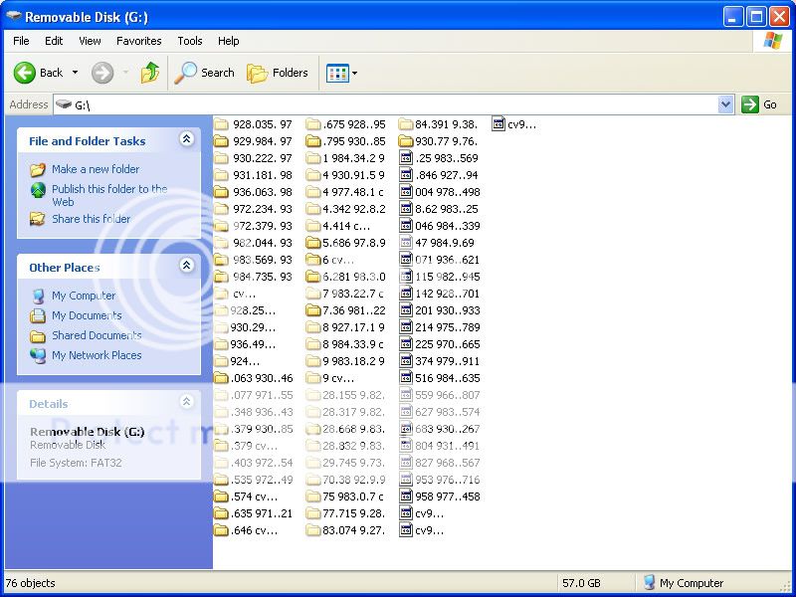Click Make a new folder link
Image resolution: width=796 pixels, height=597 pixels.
coord(95,169)
